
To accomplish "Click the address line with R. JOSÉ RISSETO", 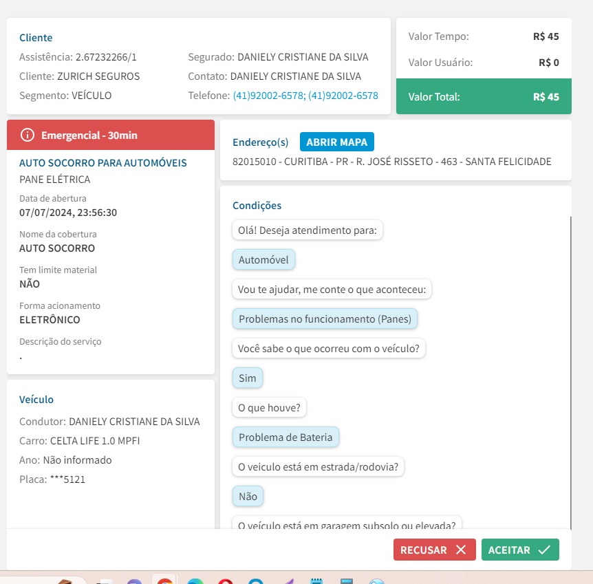I will click(x=392, y=162).
